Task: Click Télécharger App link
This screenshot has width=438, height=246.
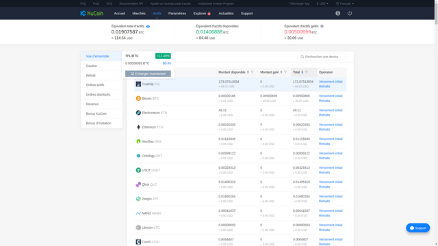Action: 299,3
